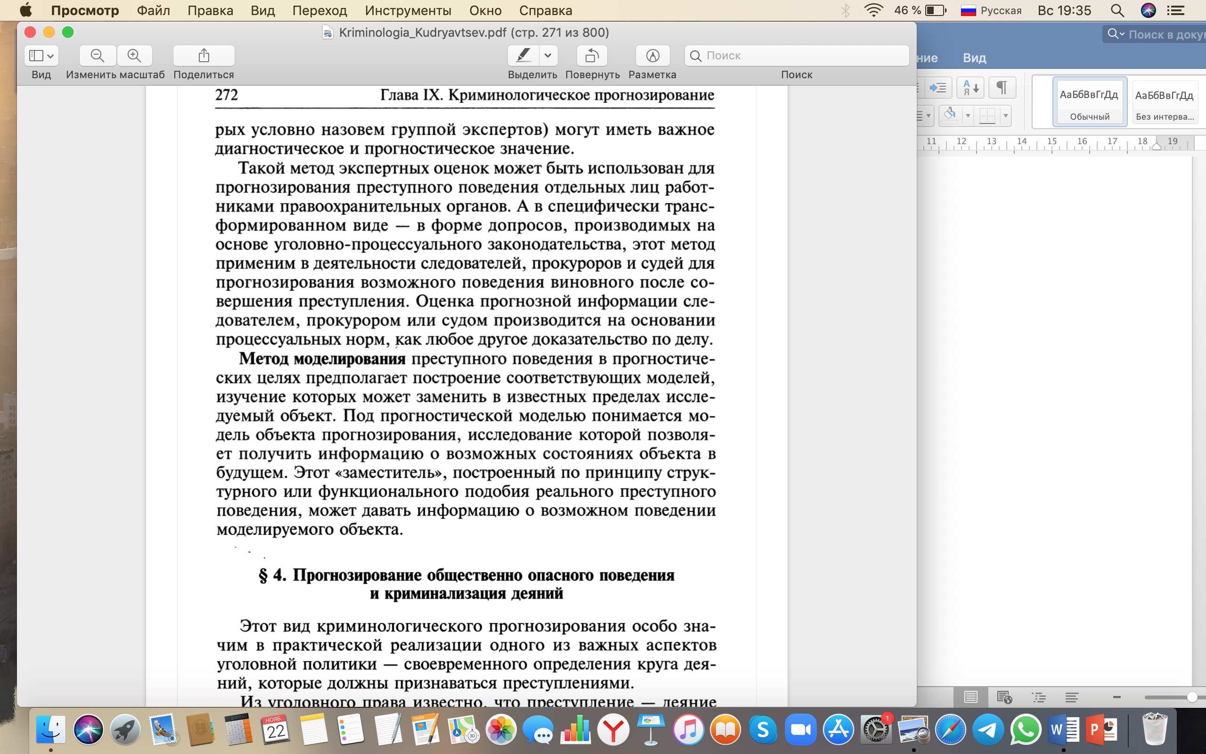Image resolution: width=1206 pixels, height=754 pixels.
Task: Sort text with the А-Я button in Word
Action: pos(970,88)
